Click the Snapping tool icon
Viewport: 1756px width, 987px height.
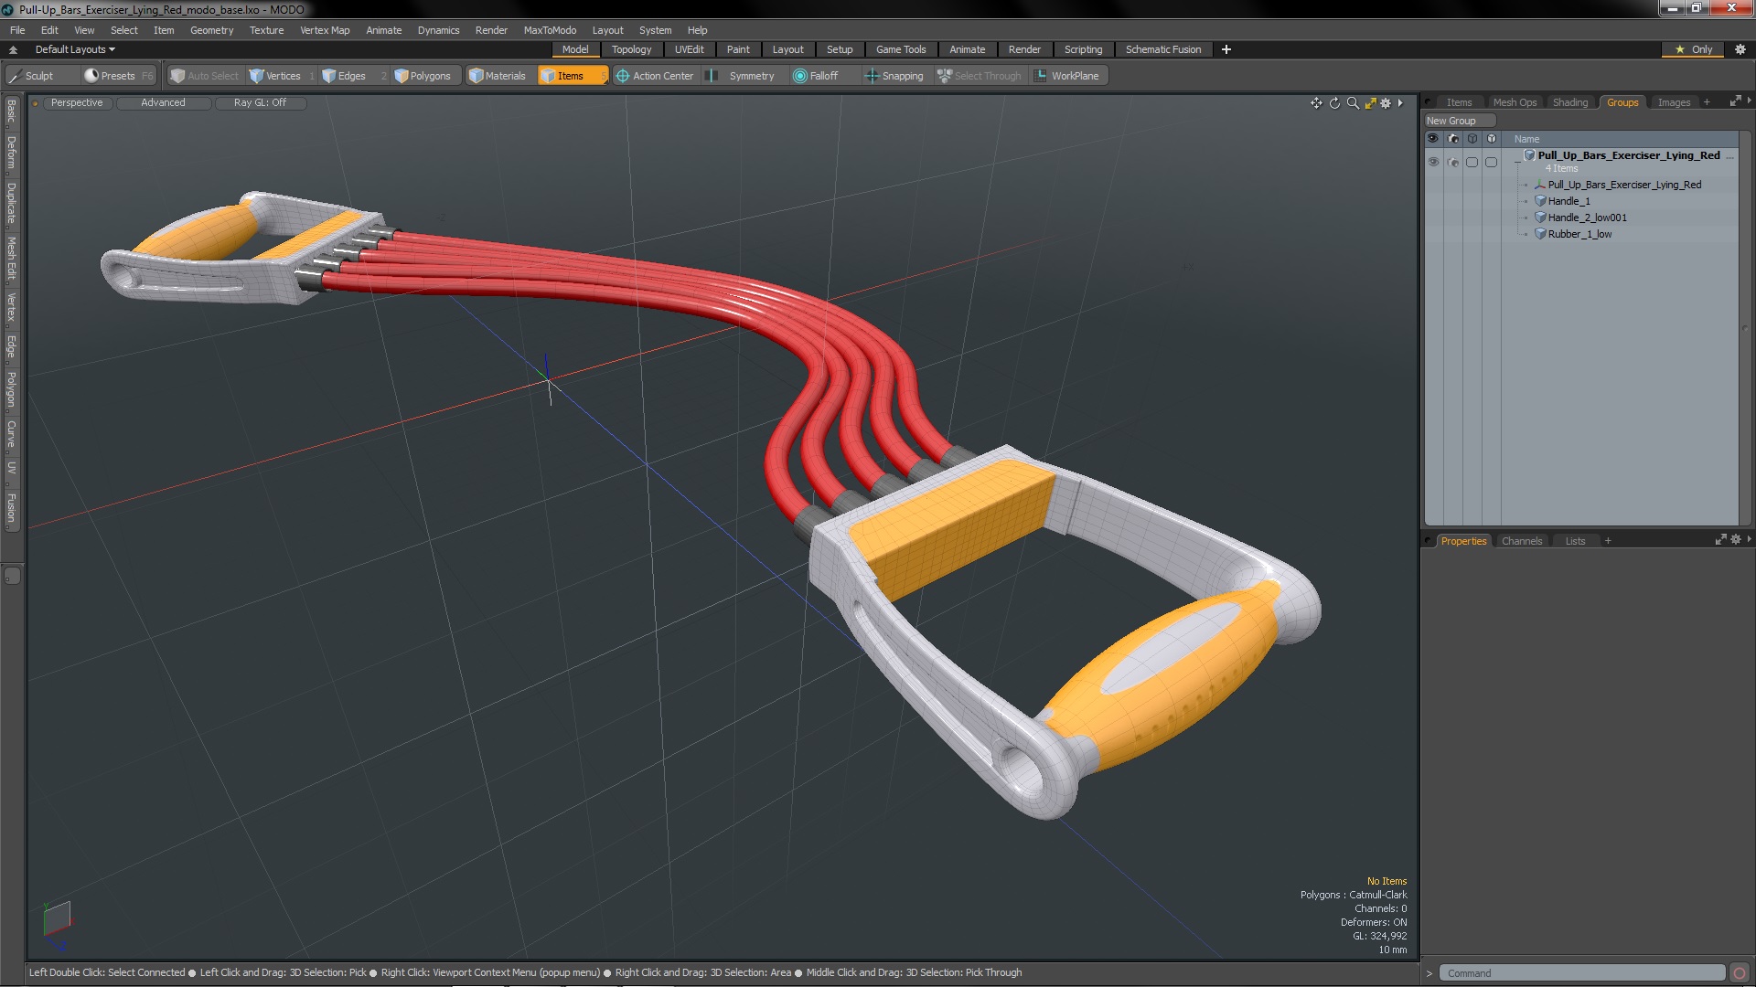click(x=894, y=76)
